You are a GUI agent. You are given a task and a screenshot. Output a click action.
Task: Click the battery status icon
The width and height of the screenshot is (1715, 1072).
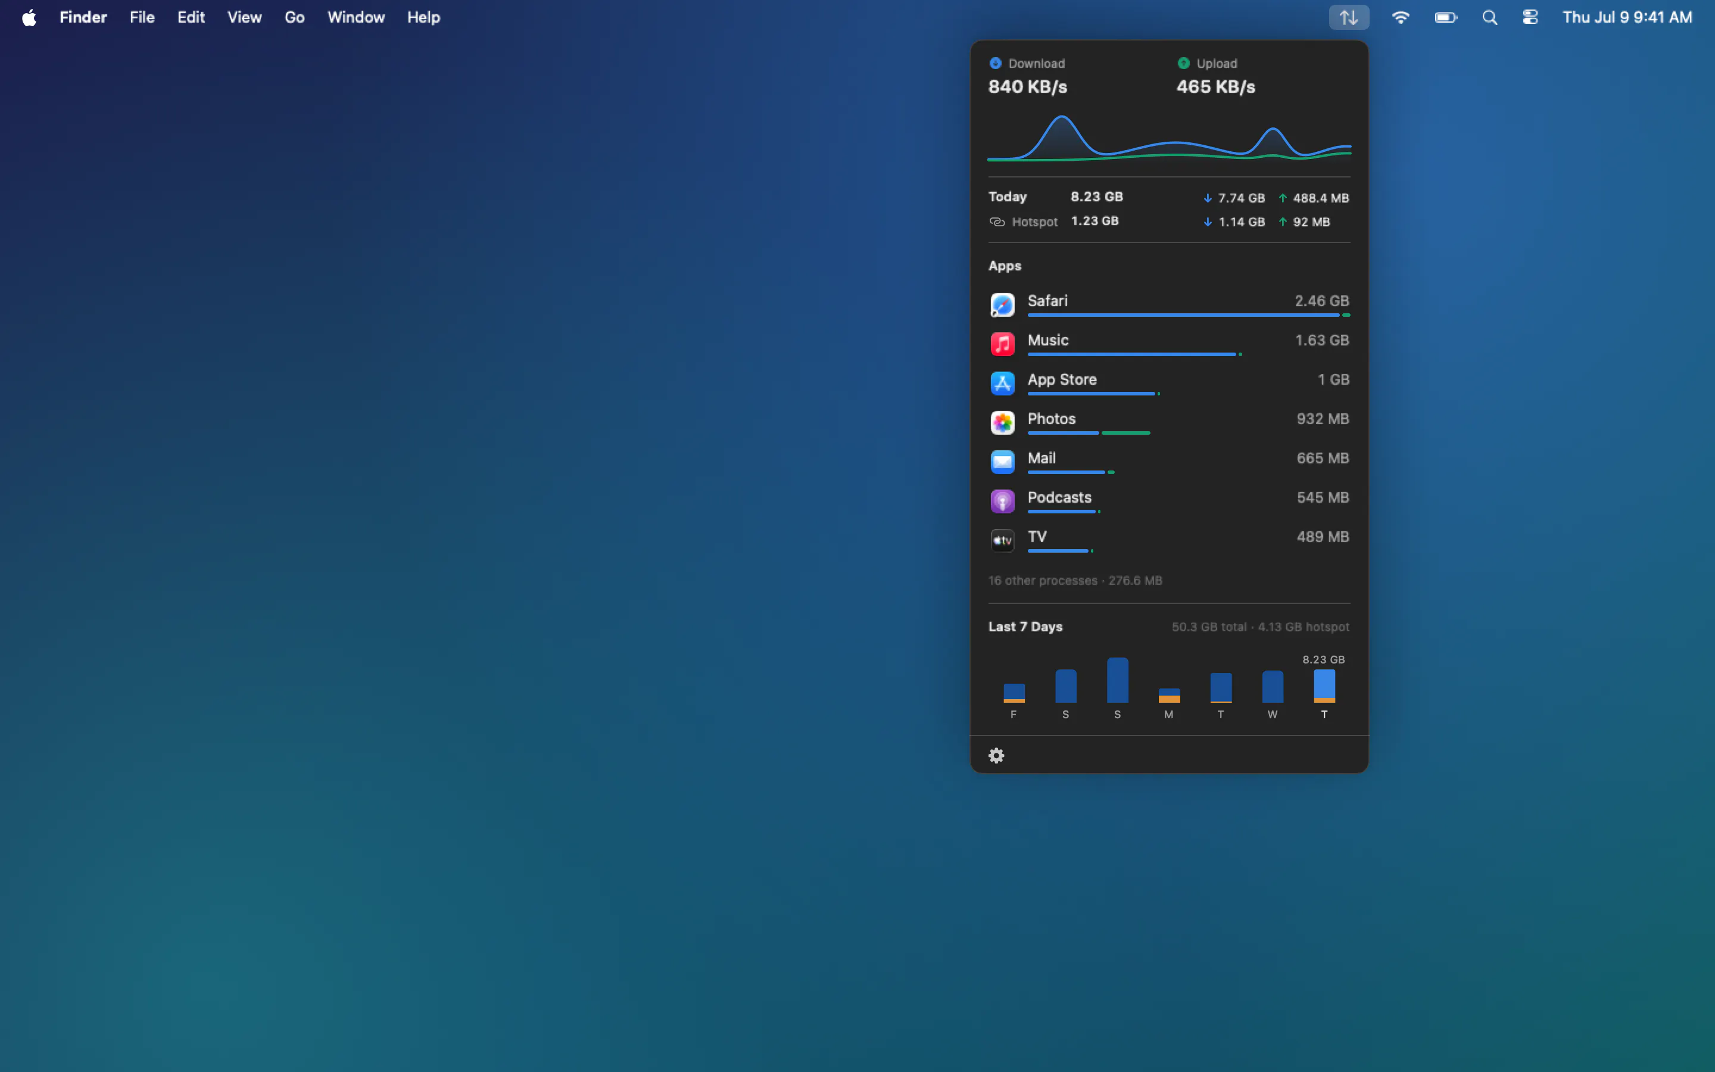[x=1446, y=17]
